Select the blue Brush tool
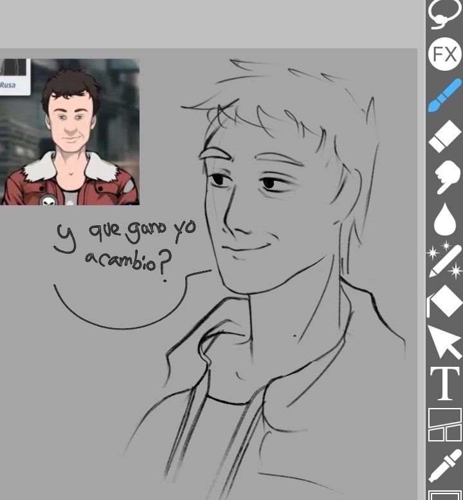This screenshot has width=463, height=500. pyautogui.click(x=445, y=95)
